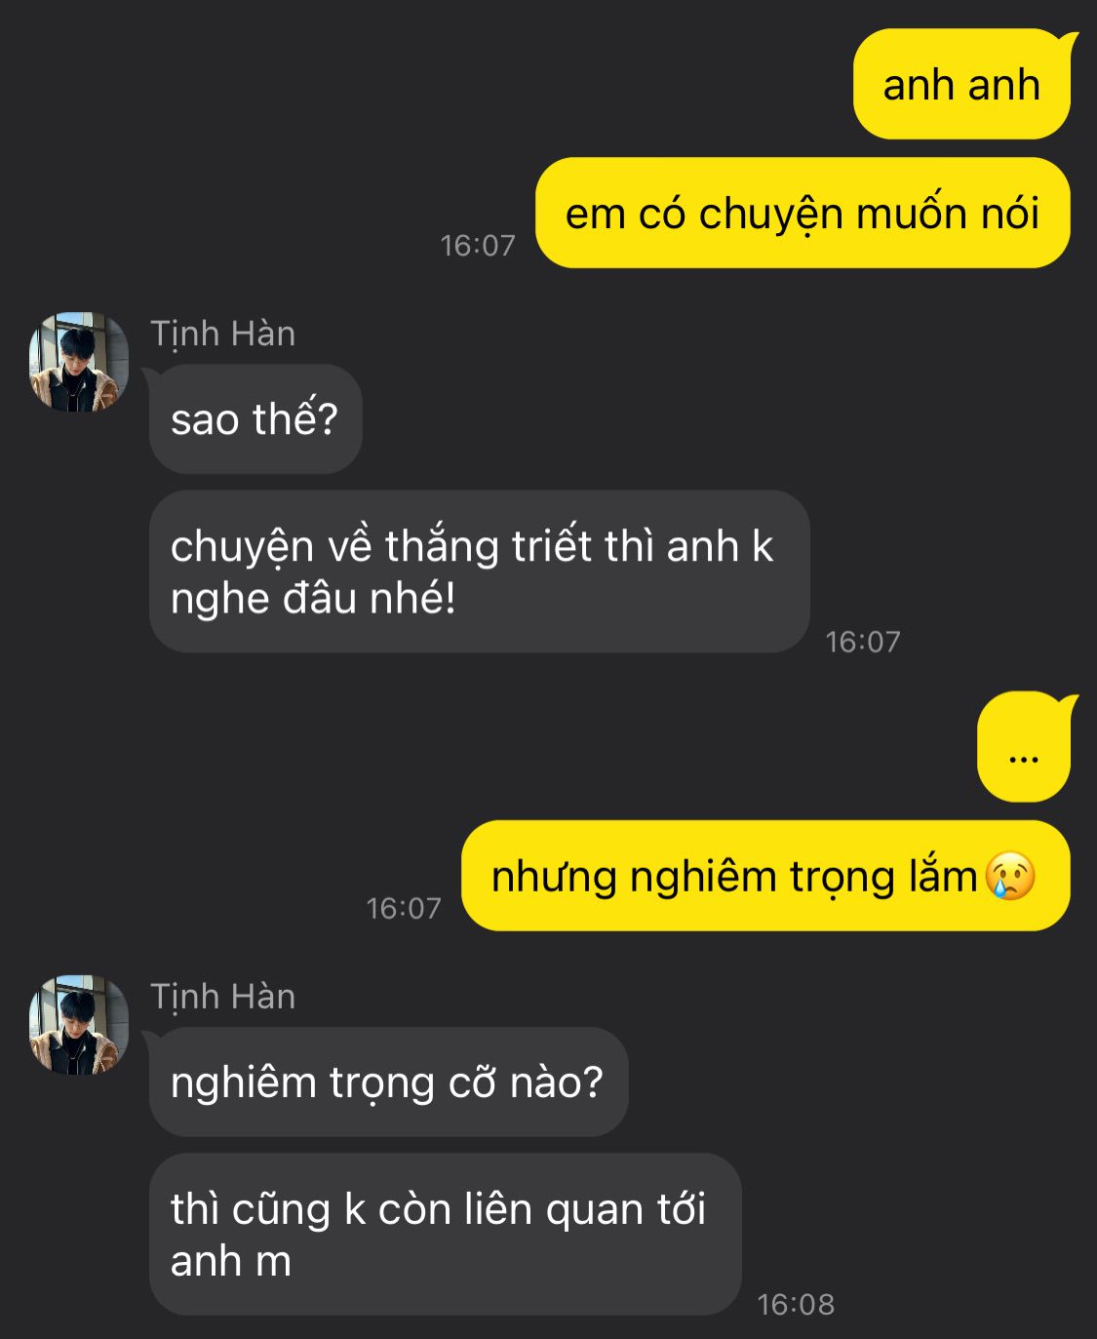1097x1339 pixels.
Task: Click the text 'anh m' in last message
Action: click(x=231, y=1261)
